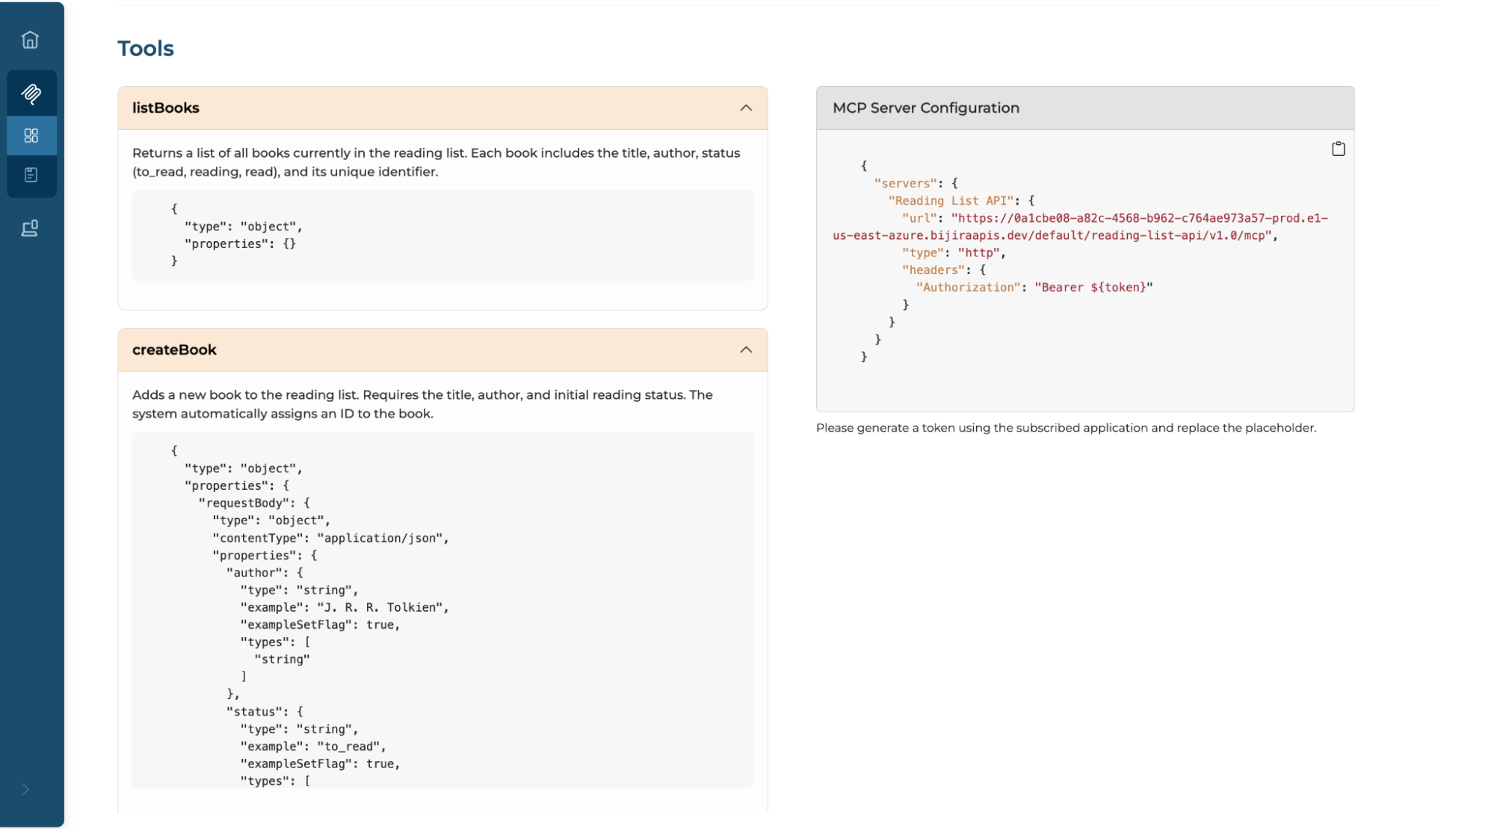Click inside the createBook JSON schema block
1494x829 pixels.
[442, 609]
